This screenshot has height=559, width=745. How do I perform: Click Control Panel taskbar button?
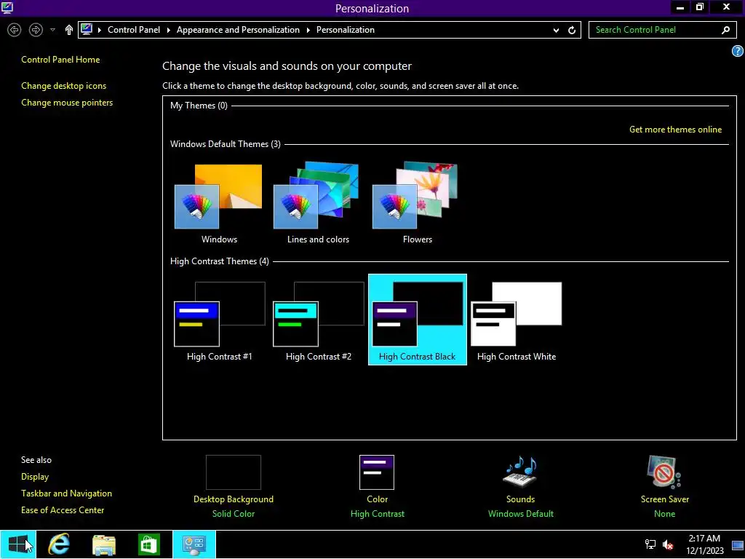tap(194, 544)
